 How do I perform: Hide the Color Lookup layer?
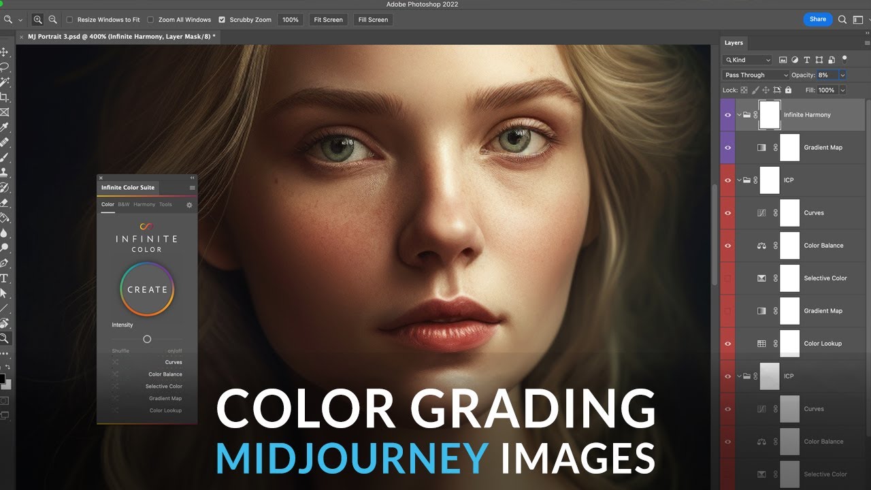click(x=728, y=344)
